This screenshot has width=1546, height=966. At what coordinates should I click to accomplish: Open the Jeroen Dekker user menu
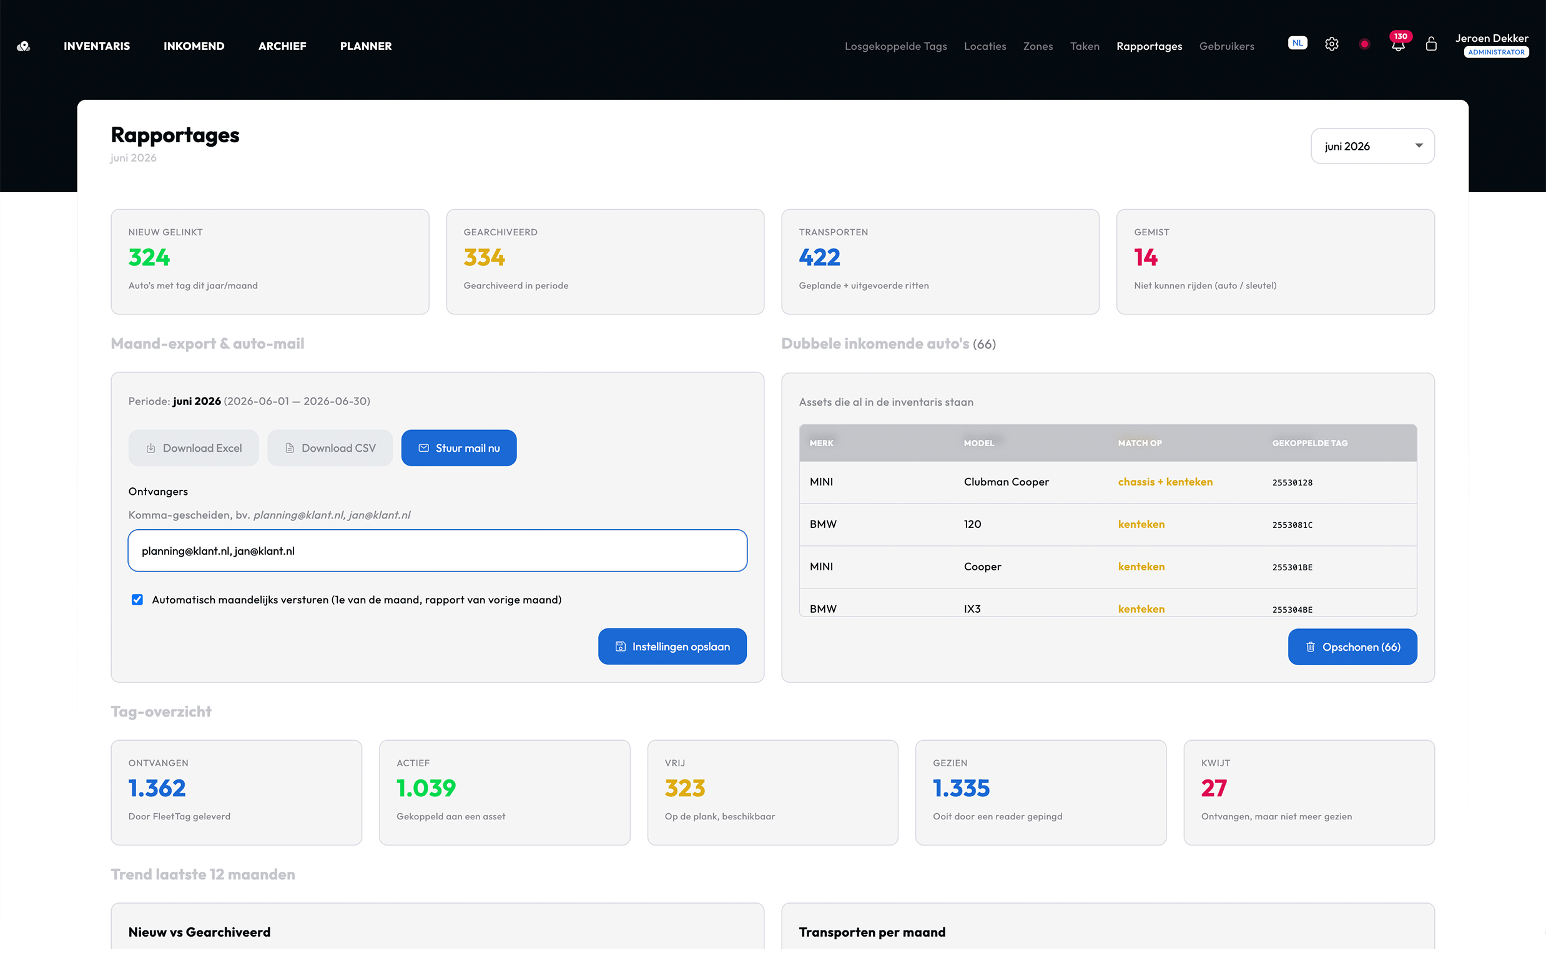click(1492, 45)
